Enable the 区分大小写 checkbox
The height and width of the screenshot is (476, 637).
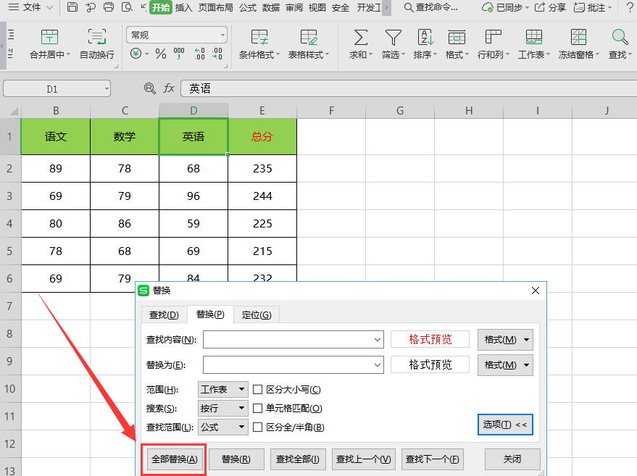pos(257,390)
